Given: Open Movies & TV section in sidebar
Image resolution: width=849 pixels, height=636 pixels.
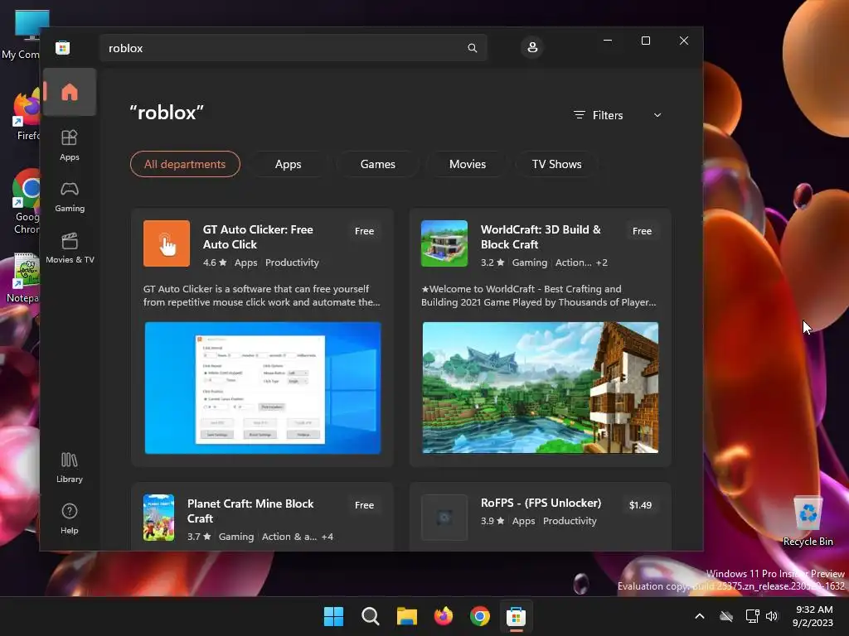Looking at the screenshot, I should coord(70,248).
